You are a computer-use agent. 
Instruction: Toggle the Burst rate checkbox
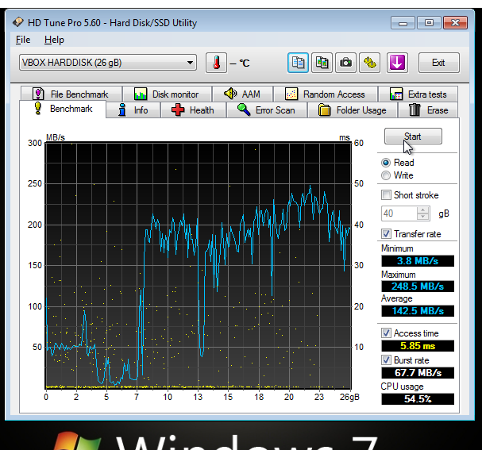point(386,360)
